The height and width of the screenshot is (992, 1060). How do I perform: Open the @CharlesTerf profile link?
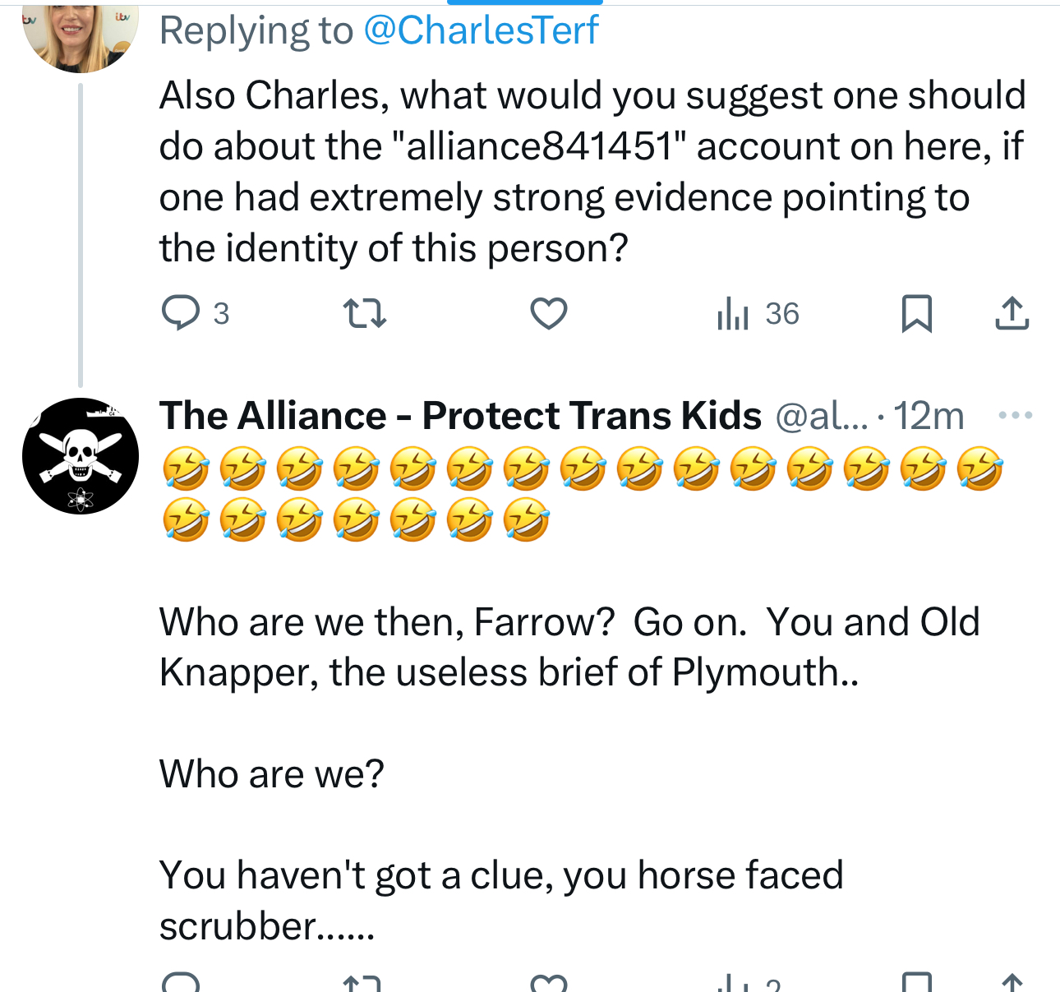point(481,30)
